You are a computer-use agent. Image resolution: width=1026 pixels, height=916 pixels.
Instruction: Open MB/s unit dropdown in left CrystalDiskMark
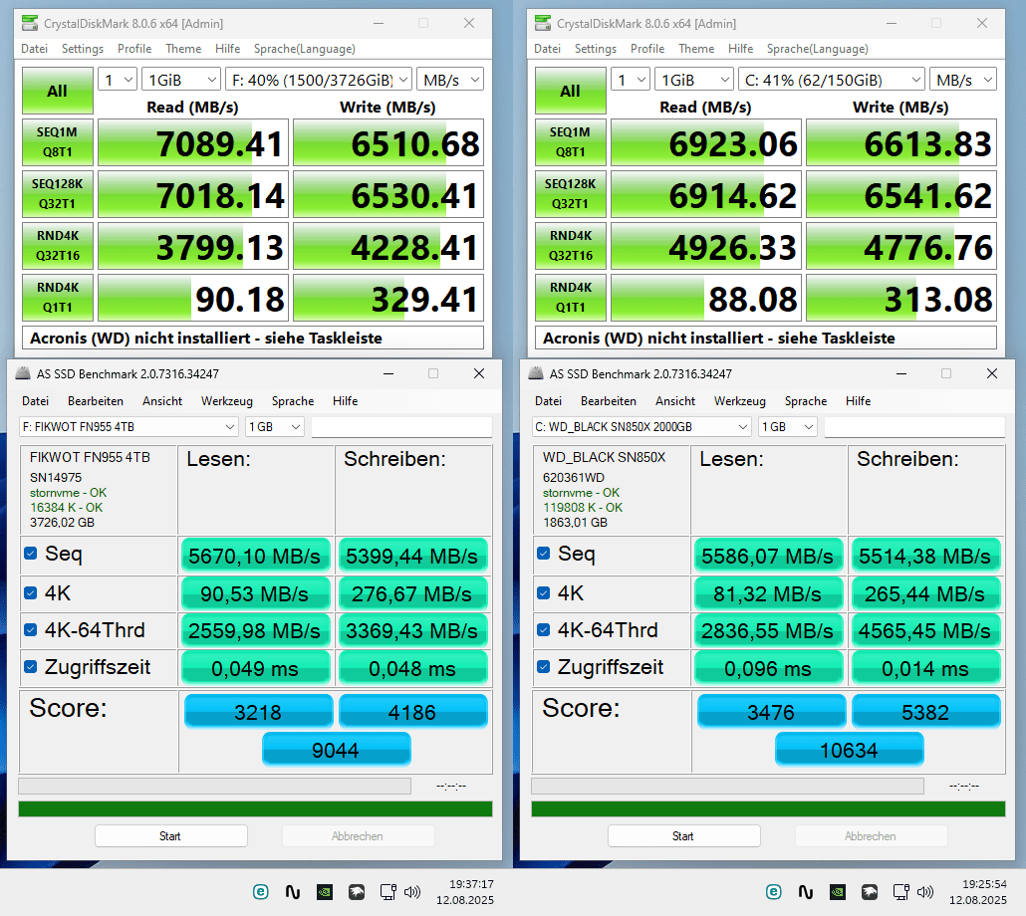(450, 80)
